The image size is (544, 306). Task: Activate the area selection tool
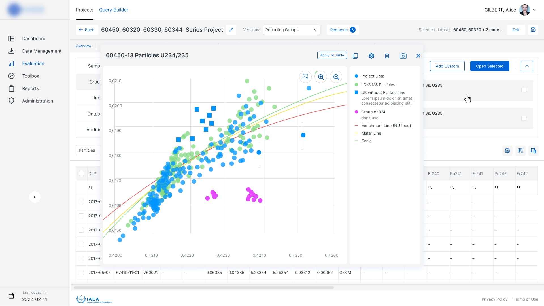pyautogui.click(x=305, y=77)
